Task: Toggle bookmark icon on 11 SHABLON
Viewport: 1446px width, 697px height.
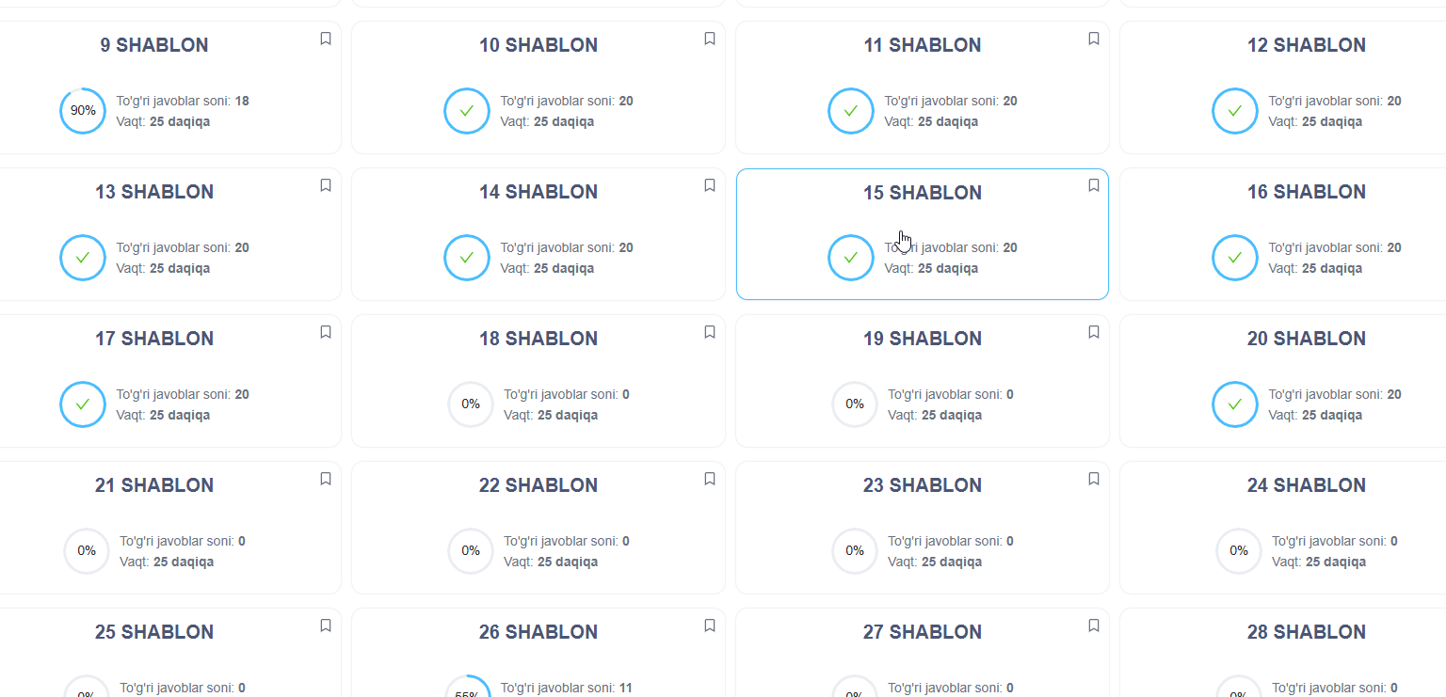Action: point(1094,39)
